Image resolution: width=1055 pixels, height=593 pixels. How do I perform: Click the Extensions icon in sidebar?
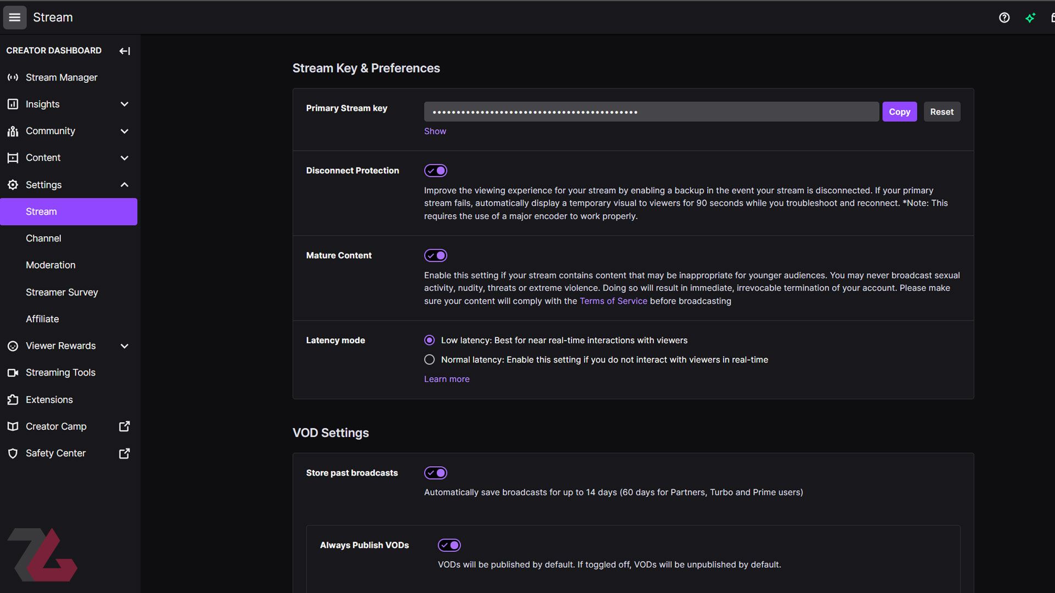pyautogui.click(x=13, y=400)
